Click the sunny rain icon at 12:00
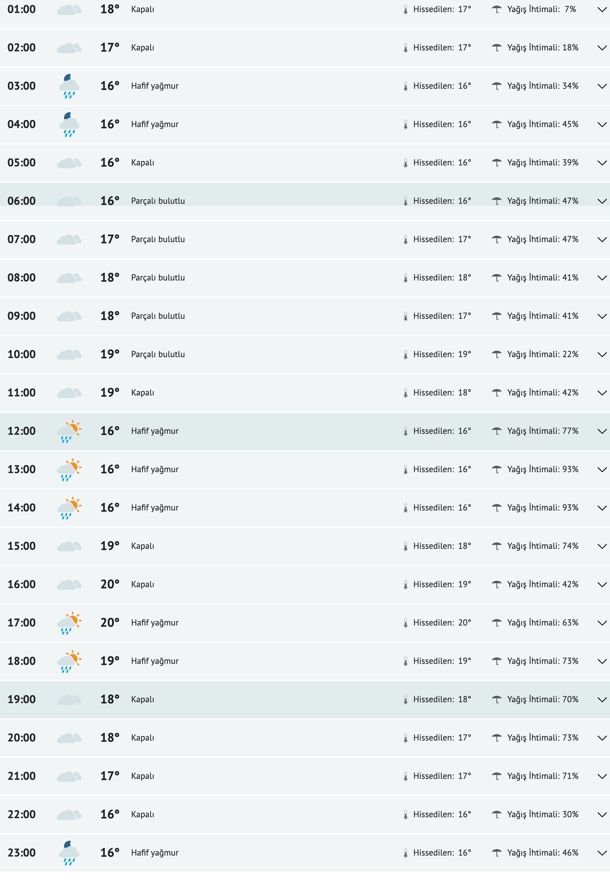Screen dimensions: 610x880 [x=69, y=431]
